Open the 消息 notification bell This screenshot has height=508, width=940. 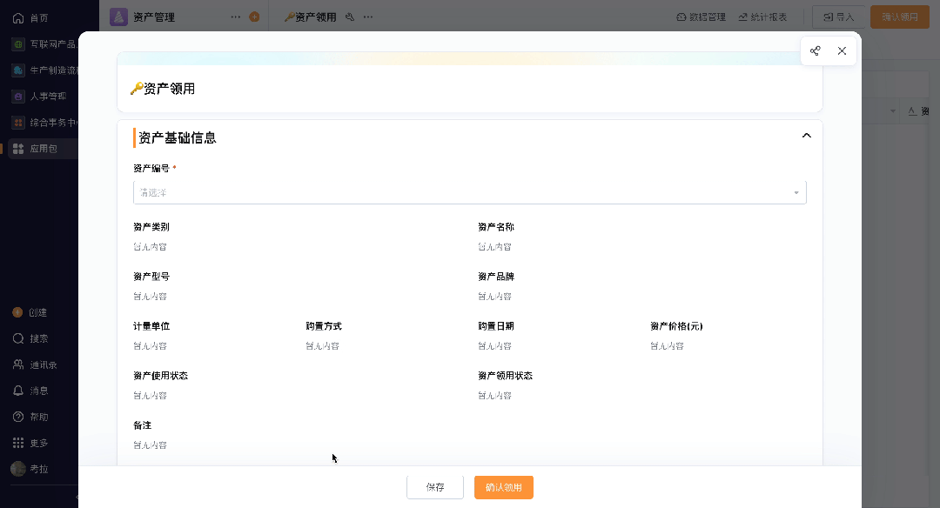click(18, 391)
